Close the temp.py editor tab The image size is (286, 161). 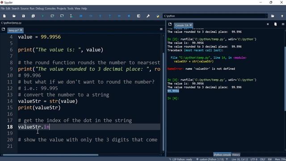pyautogui.click(x=21, y=30)
